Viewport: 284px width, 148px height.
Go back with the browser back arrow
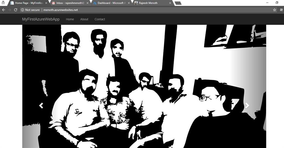(x=3, y=10)
